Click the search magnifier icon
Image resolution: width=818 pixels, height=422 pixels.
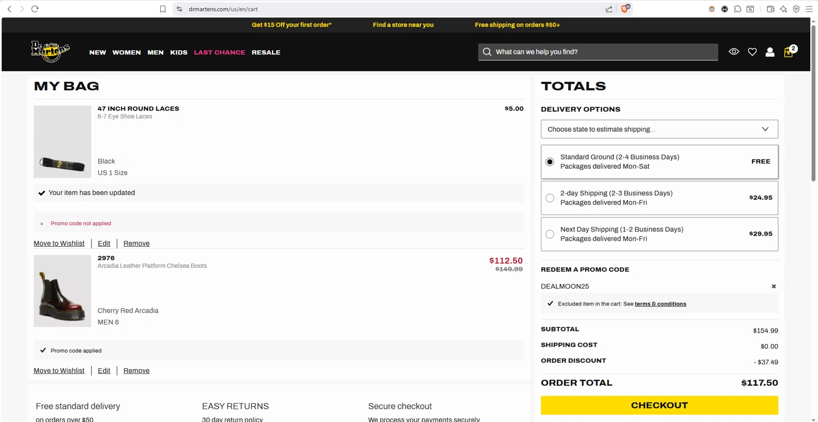(x=487, y=52)
